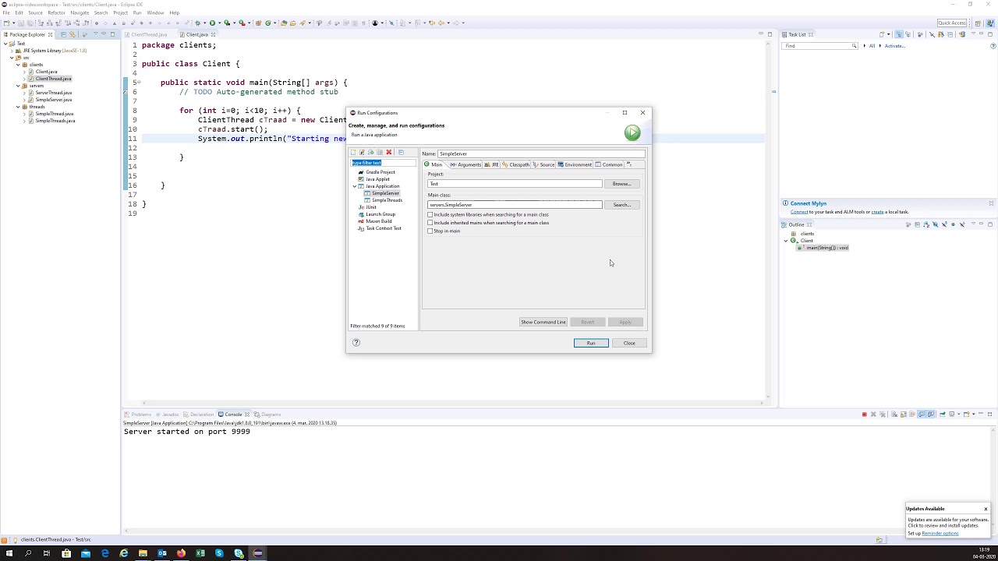Click Search button for Main class

[x=621, y=205]
